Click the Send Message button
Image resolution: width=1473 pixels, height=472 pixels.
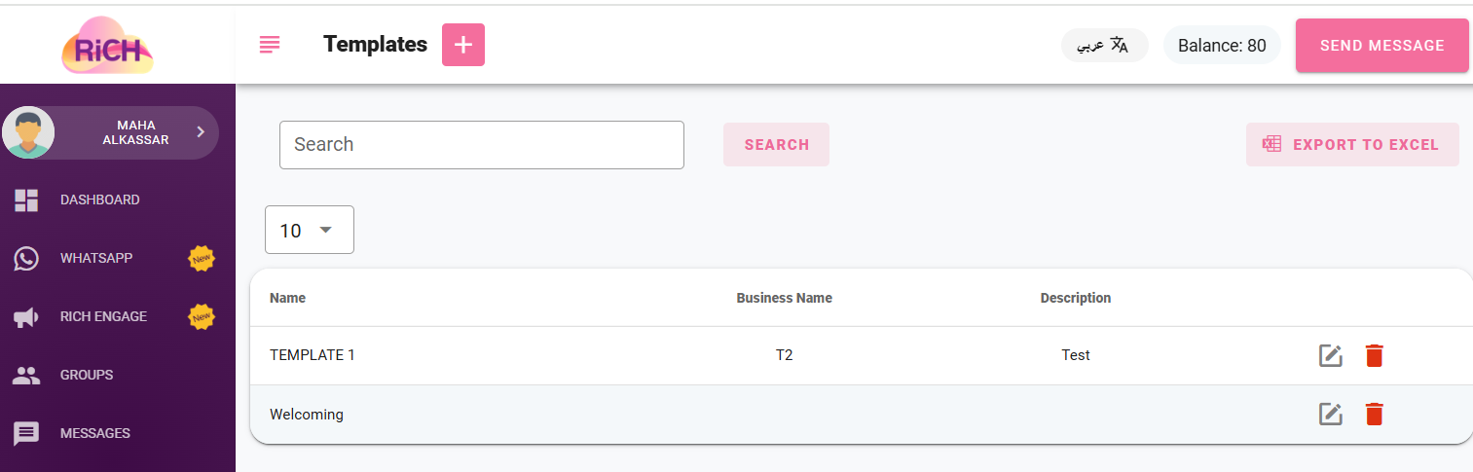point(1382,46)
